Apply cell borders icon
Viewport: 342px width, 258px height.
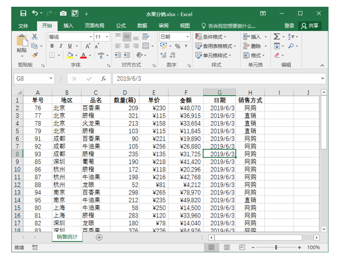tap(52, 55)
